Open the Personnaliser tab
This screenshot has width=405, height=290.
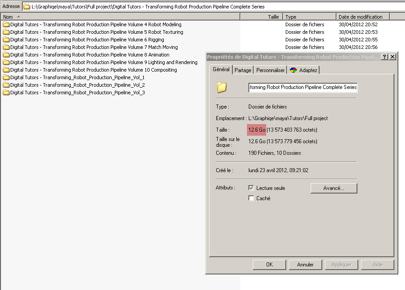point(271,70)
